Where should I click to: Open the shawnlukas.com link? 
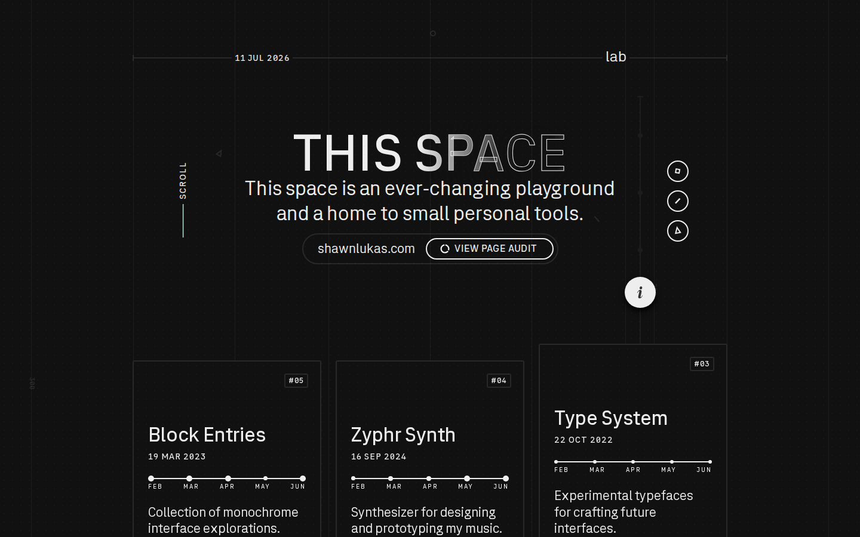point(366,249)
